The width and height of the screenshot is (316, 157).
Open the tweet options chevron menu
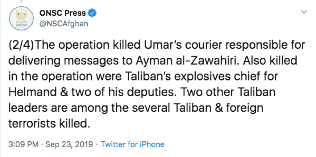click(x=304, y=12)
